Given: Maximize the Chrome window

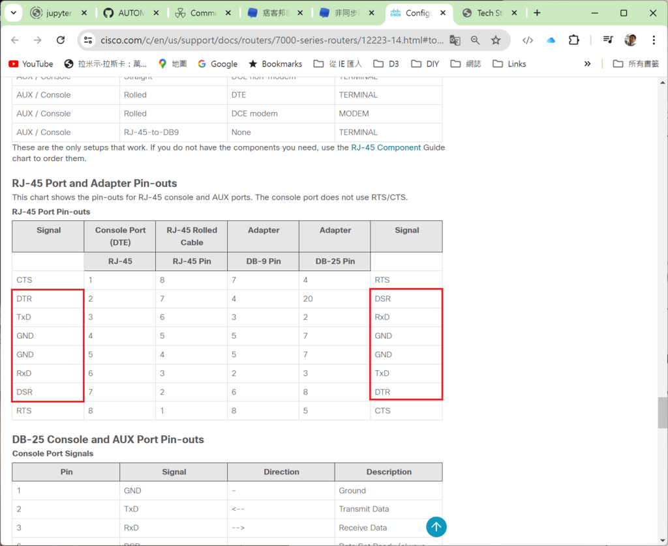Looking at the screenshot, I should 624,13.
